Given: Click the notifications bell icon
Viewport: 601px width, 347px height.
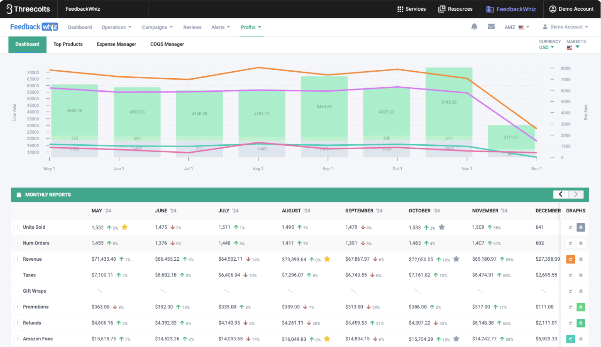Looking at the screenshot, I should click(x=474, y=26).
